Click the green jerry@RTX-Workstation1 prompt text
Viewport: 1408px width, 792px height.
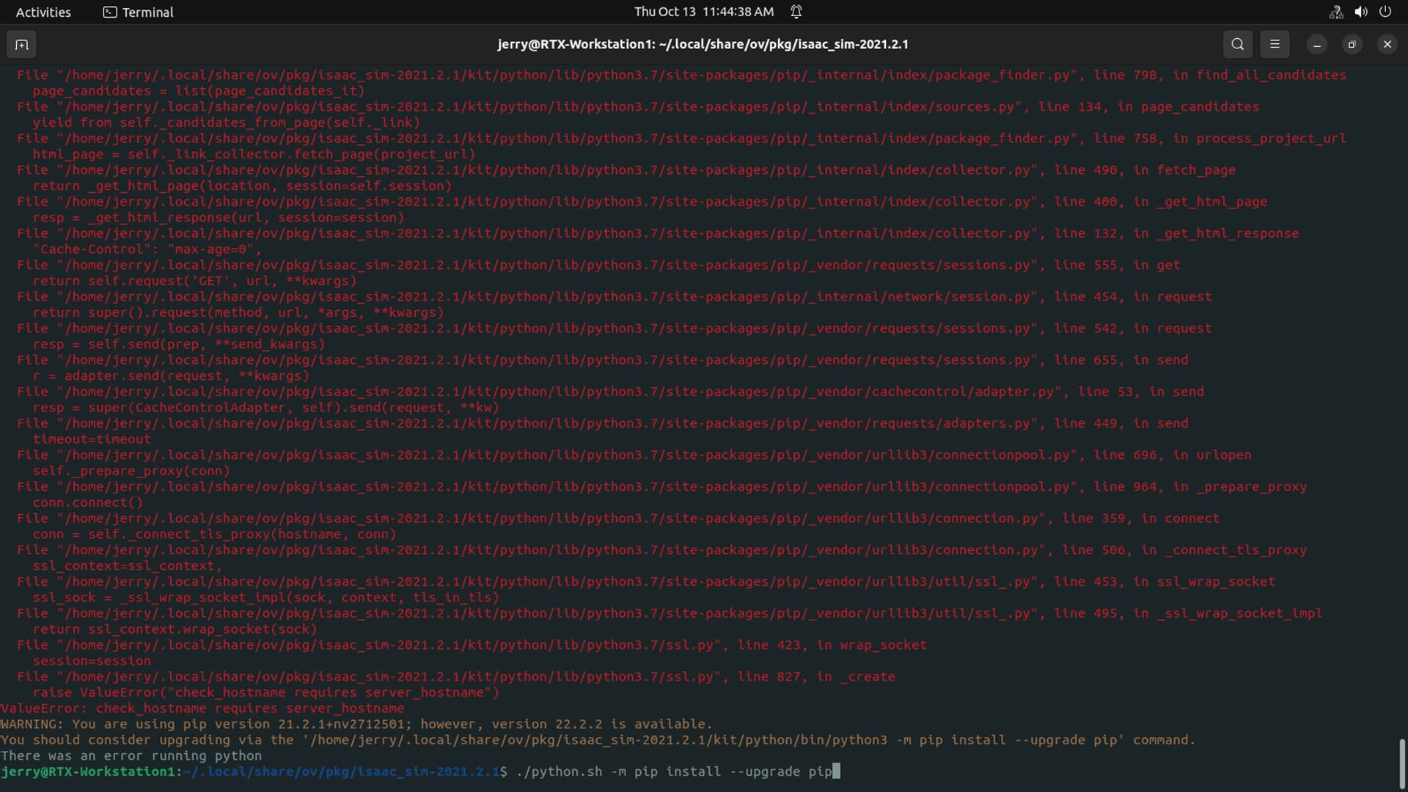(x=88, y=771)
